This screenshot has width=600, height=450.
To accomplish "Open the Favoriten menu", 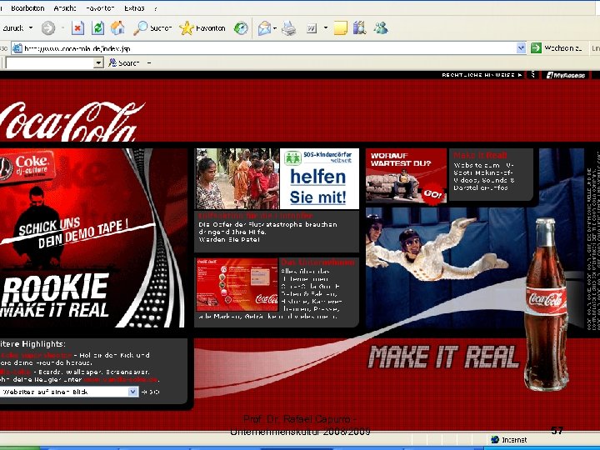I will 100,8.
